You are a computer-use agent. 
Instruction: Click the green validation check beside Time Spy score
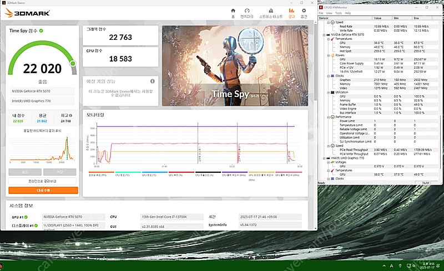41,30
